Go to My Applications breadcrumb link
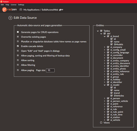This screenshot has height=131, width=137. 32,10
